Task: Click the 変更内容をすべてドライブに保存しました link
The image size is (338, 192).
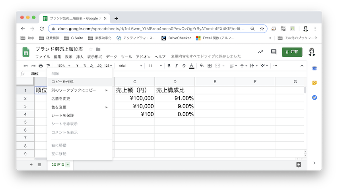Action: [x=206, y=57]
